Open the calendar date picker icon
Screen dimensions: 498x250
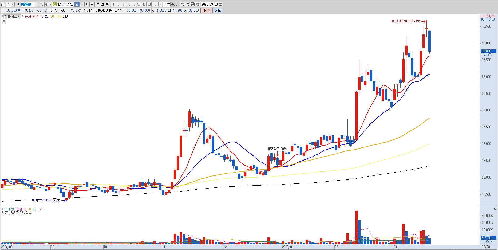coord(220,4)
